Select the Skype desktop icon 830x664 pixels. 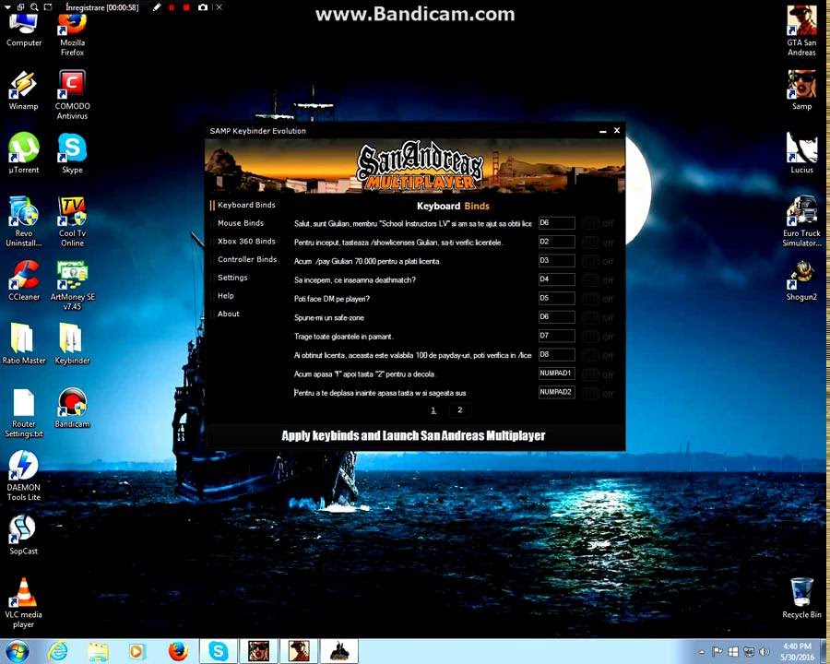point(72,154)
